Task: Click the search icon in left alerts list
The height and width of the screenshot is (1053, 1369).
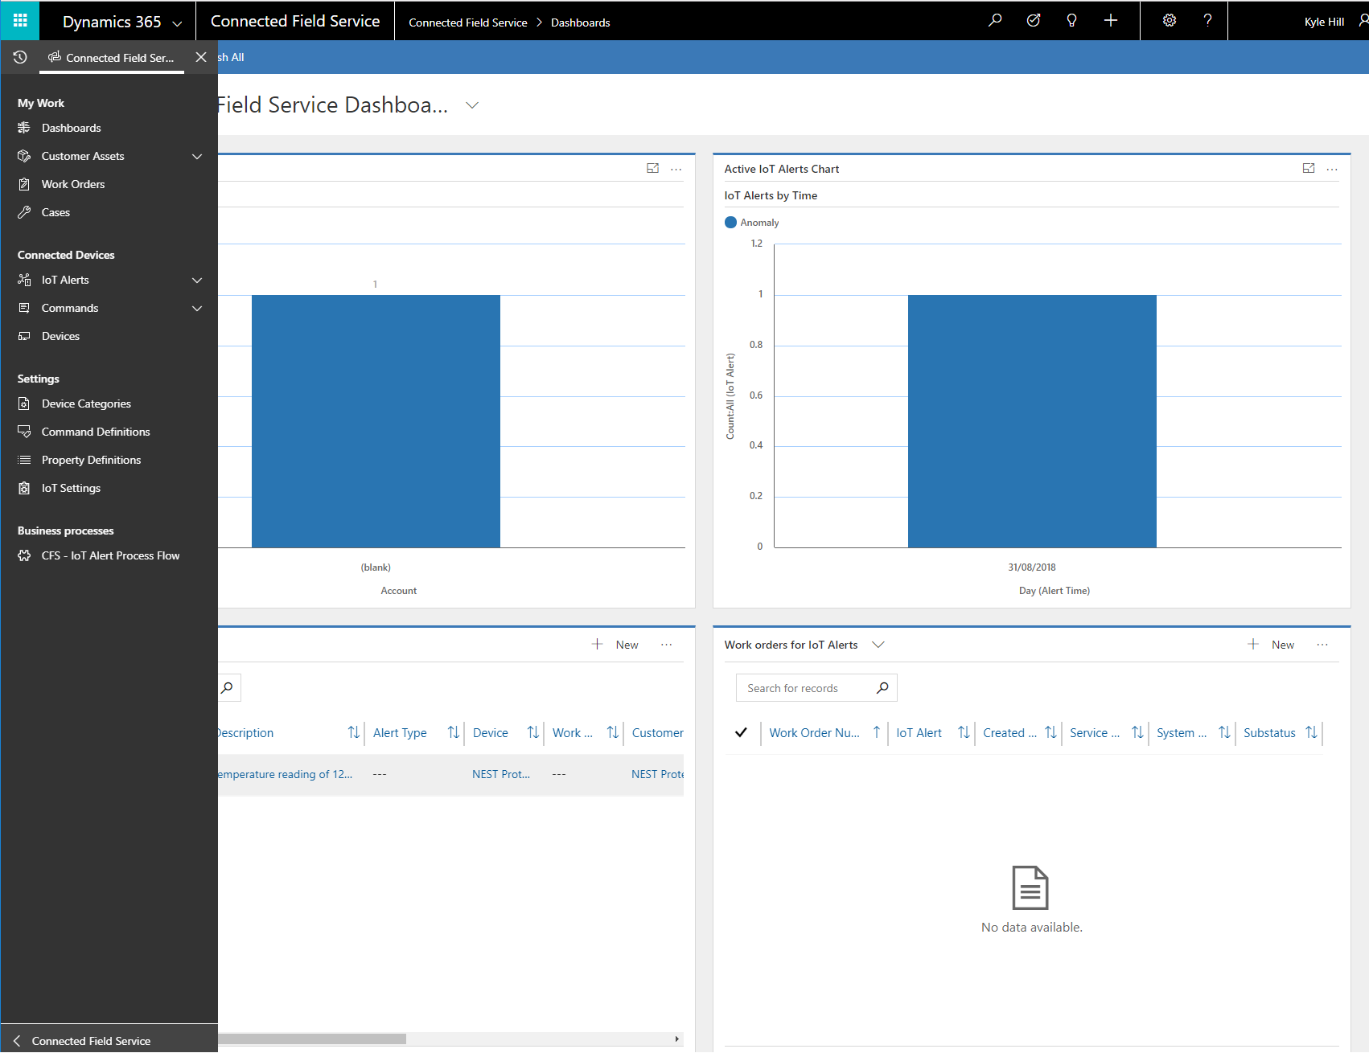Action: pos(227,688)
